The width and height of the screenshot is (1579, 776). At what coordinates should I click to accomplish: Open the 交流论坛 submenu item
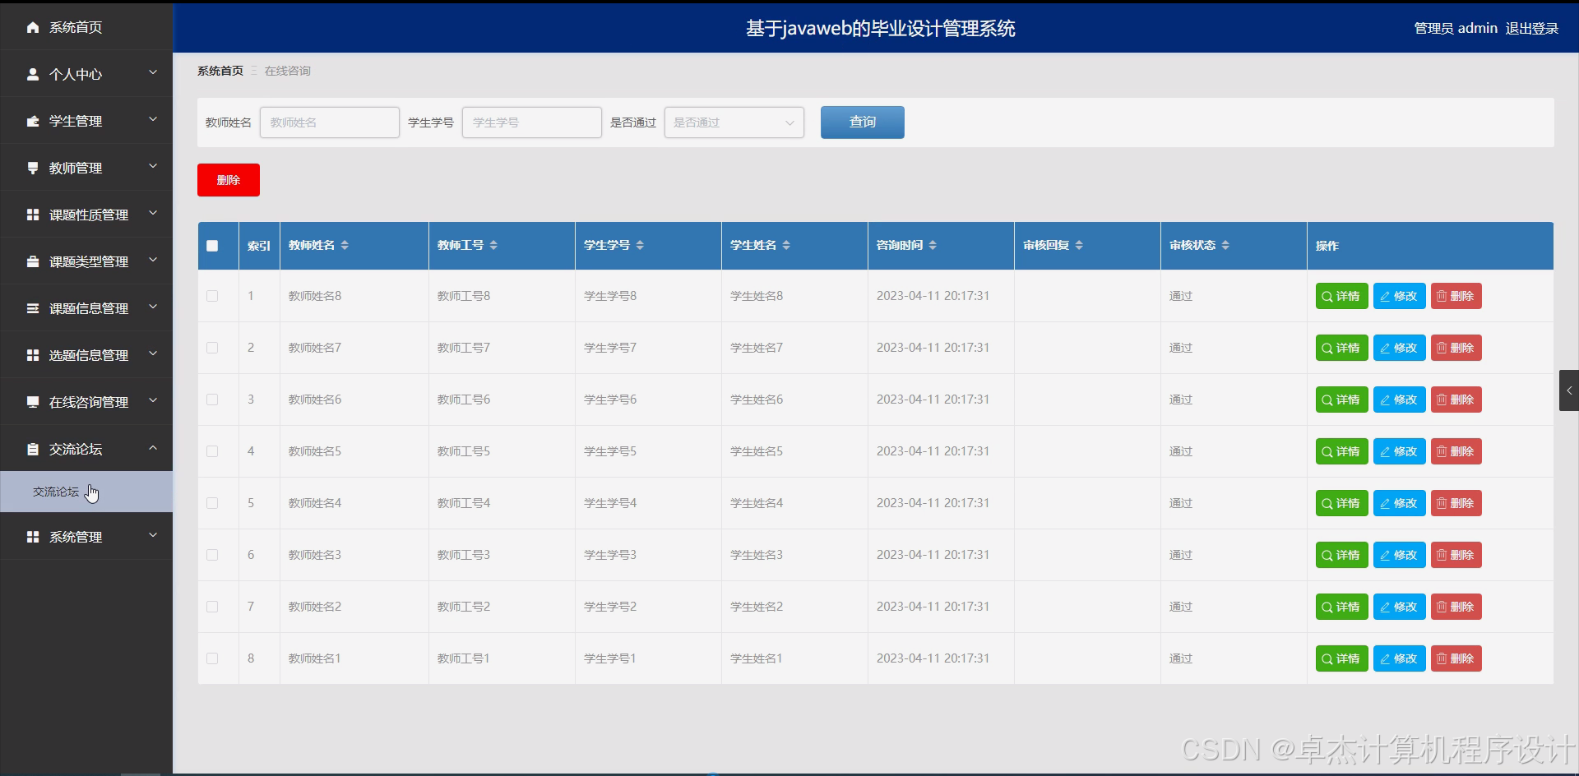pos(55,492)
